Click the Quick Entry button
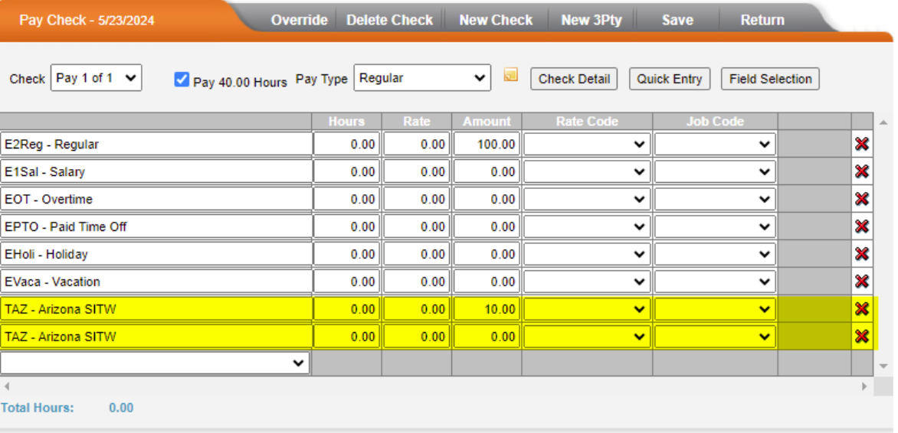The height and width of the screenshot is (433, 898). (x=669, y=79)
